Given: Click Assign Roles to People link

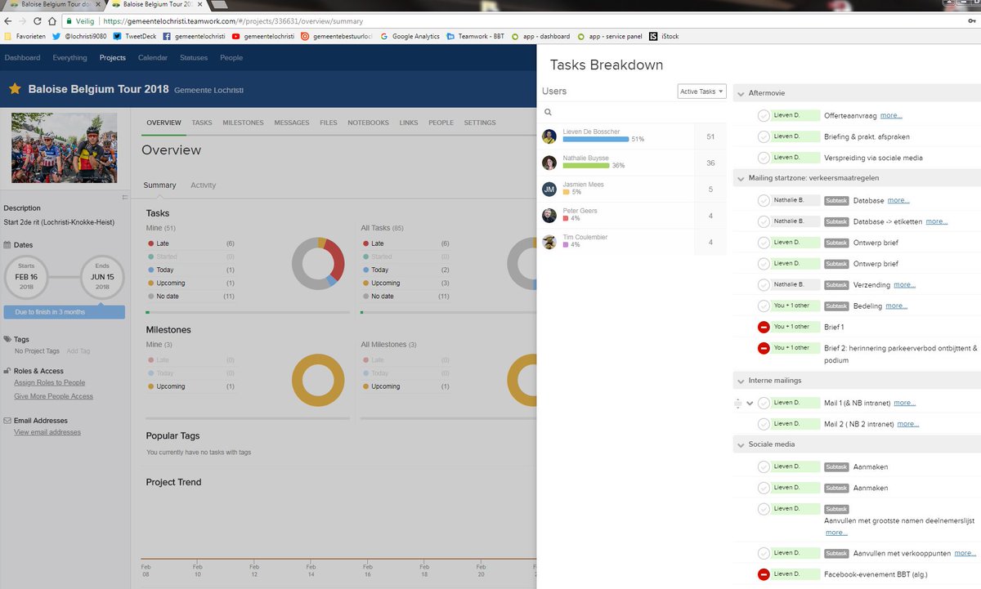Looking at the screenshot, I should [49, 382].
